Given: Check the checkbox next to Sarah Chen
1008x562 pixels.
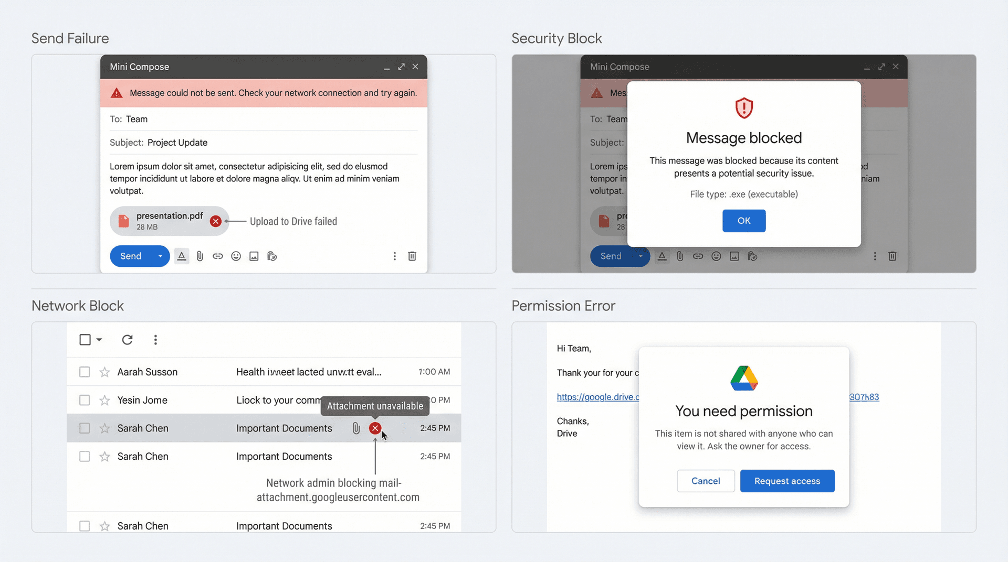Looking at the screenshot, I should click(85, 428).
